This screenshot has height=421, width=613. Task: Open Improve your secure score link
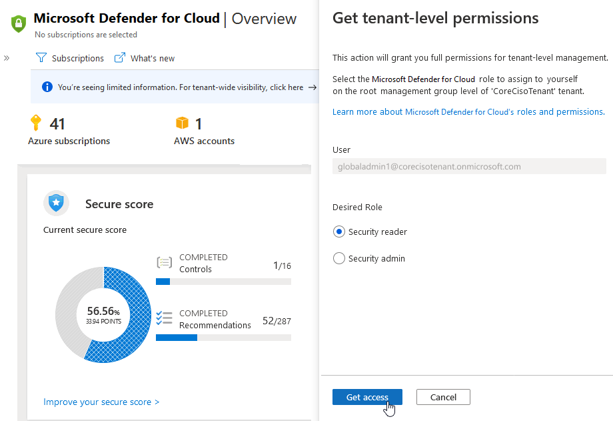coord(101,402)
